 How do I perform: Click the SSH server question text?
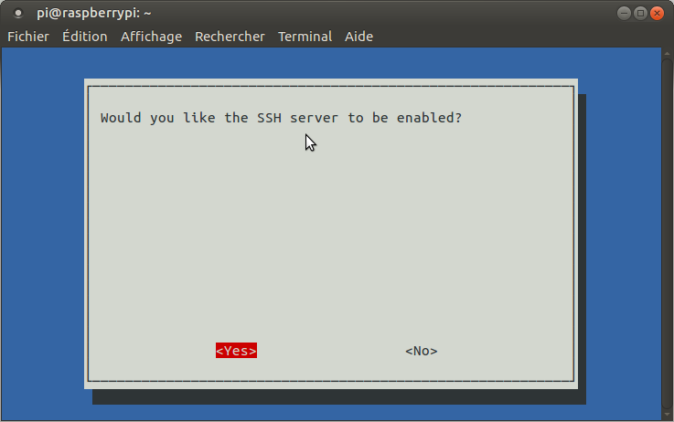(x=281, y=118)
